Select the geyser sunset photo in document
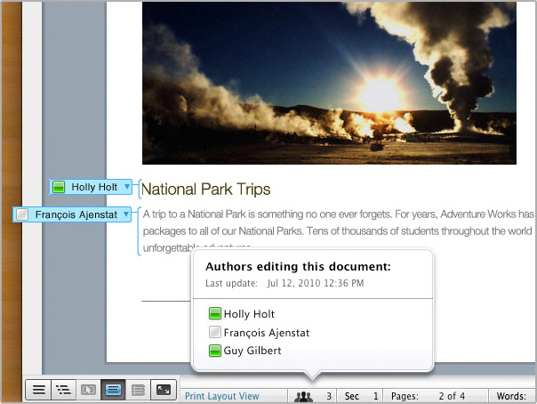Screen dimensions: 537x404 pyautogui.click(x=329, y=83)
